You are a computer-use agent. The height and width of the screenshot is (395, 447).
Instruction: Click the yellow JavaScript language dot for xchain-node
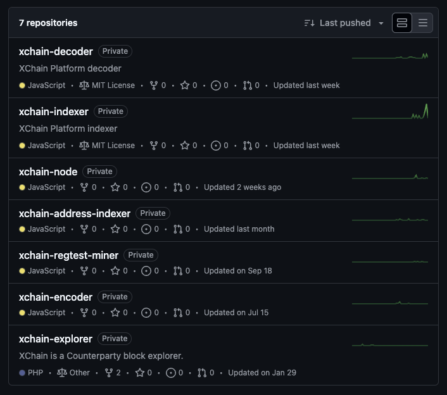[x=22, y=187]
